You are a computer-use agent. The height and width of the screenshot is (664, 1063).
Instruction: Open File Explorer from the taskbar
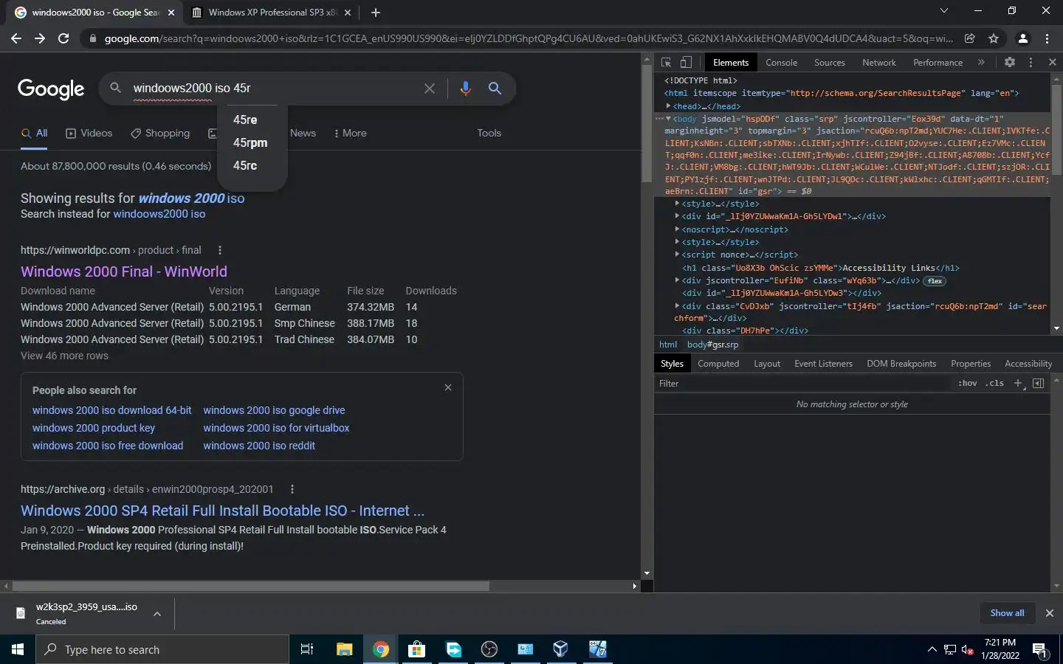(345, 649)
